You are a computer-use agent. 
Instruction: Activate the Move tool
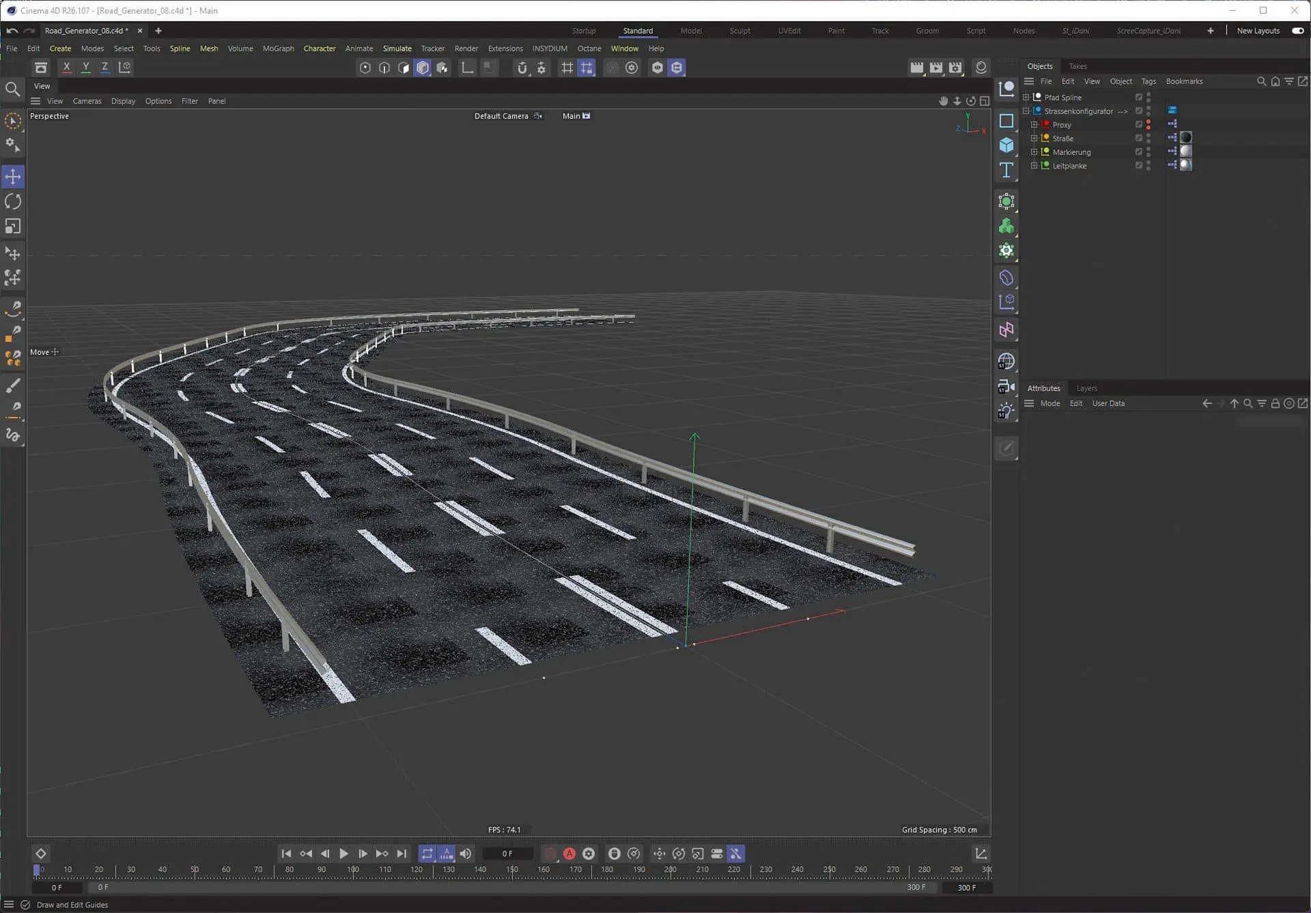coord(13,177)
